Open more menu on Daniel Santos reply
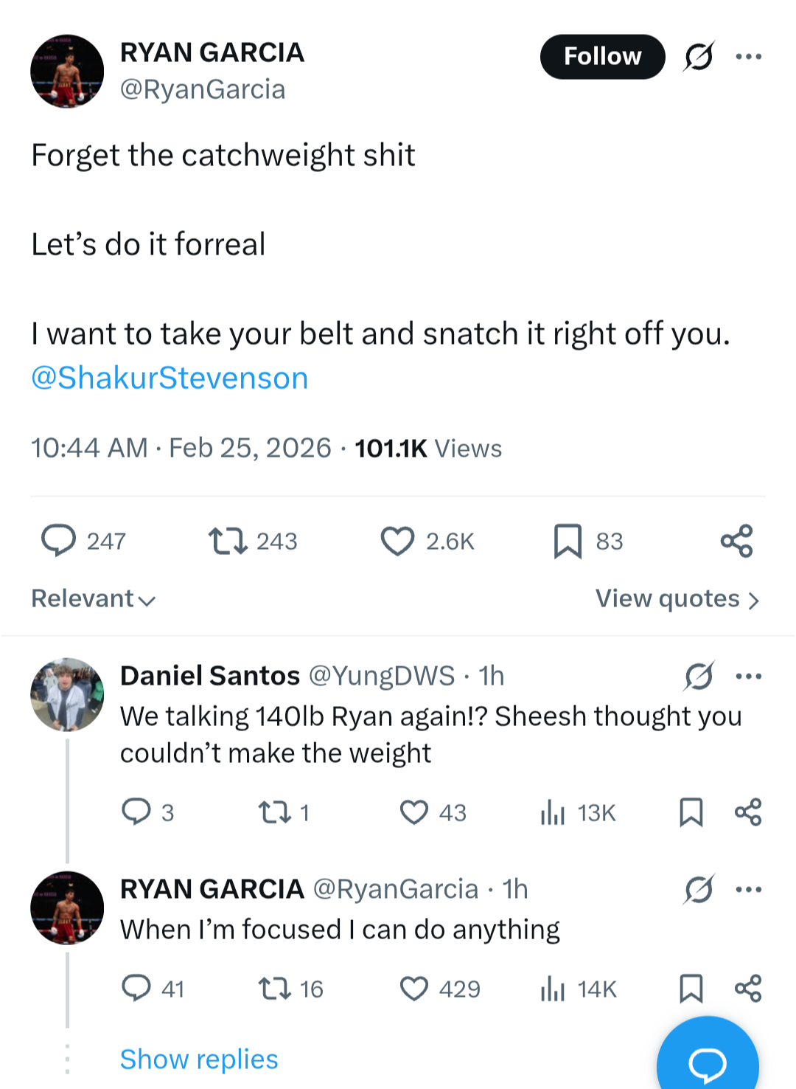This screenshot has height=1089, width=796. (748, 676)
